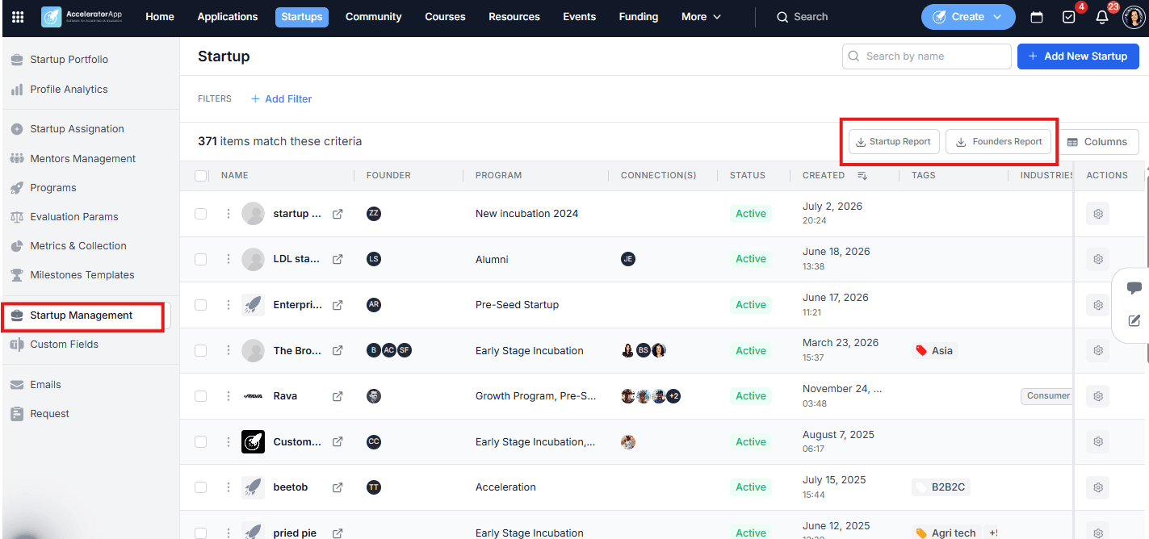Viewport: 1149px width, 539px height.
Task: Expand the More menu in navigation
Action: (701, 17)
